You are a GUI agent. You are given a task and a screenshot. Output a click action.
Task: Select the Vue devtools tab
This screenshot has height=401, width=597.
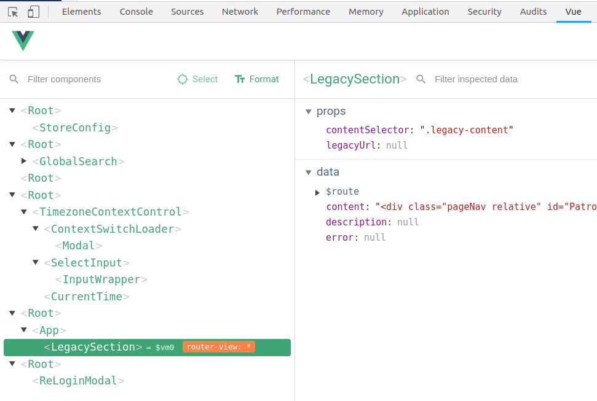pyautogui.click(x=573, y=12)
